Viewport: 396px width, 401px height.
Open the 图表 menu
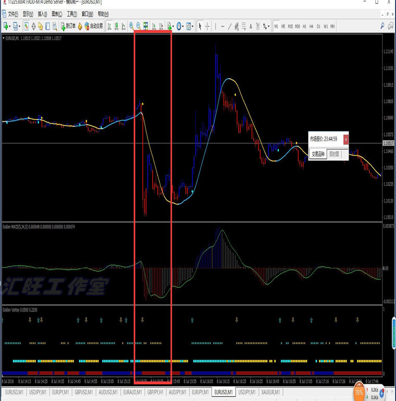coord(57,14)
